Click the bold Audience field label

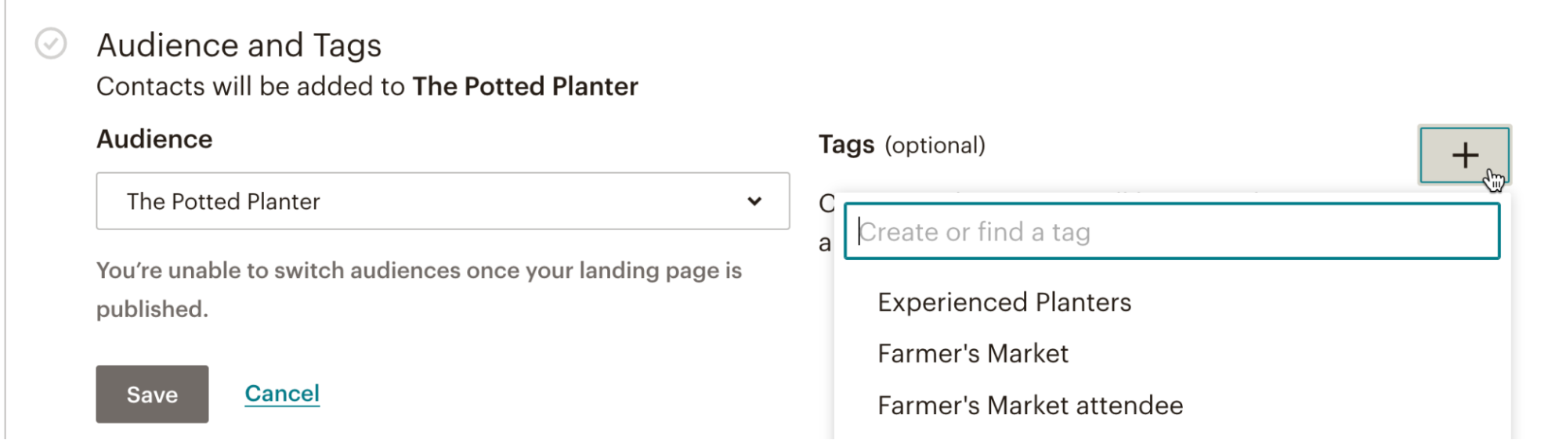(154, 139)
